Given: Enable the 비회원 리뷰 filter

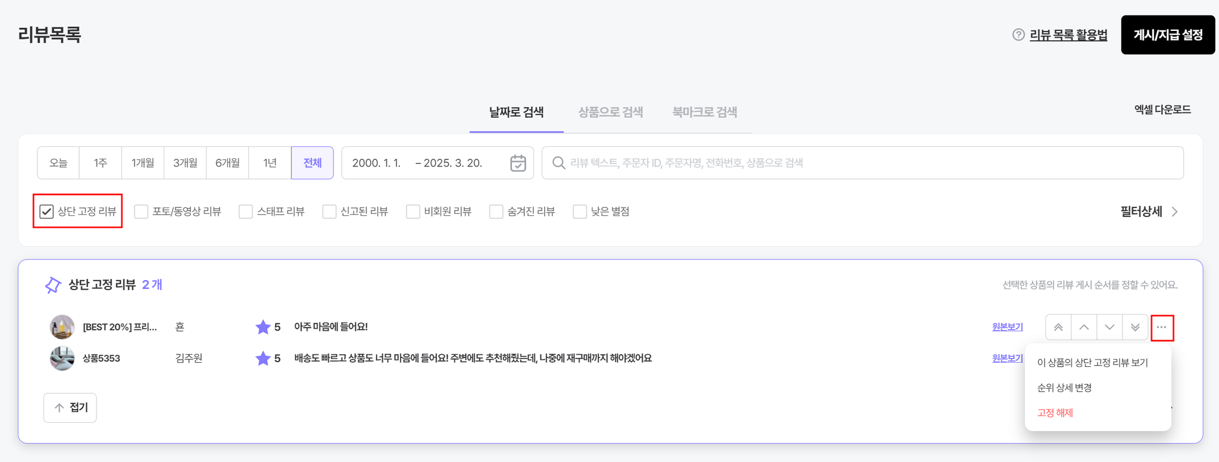Looking at the screenshot, I should tap(413, 211).
